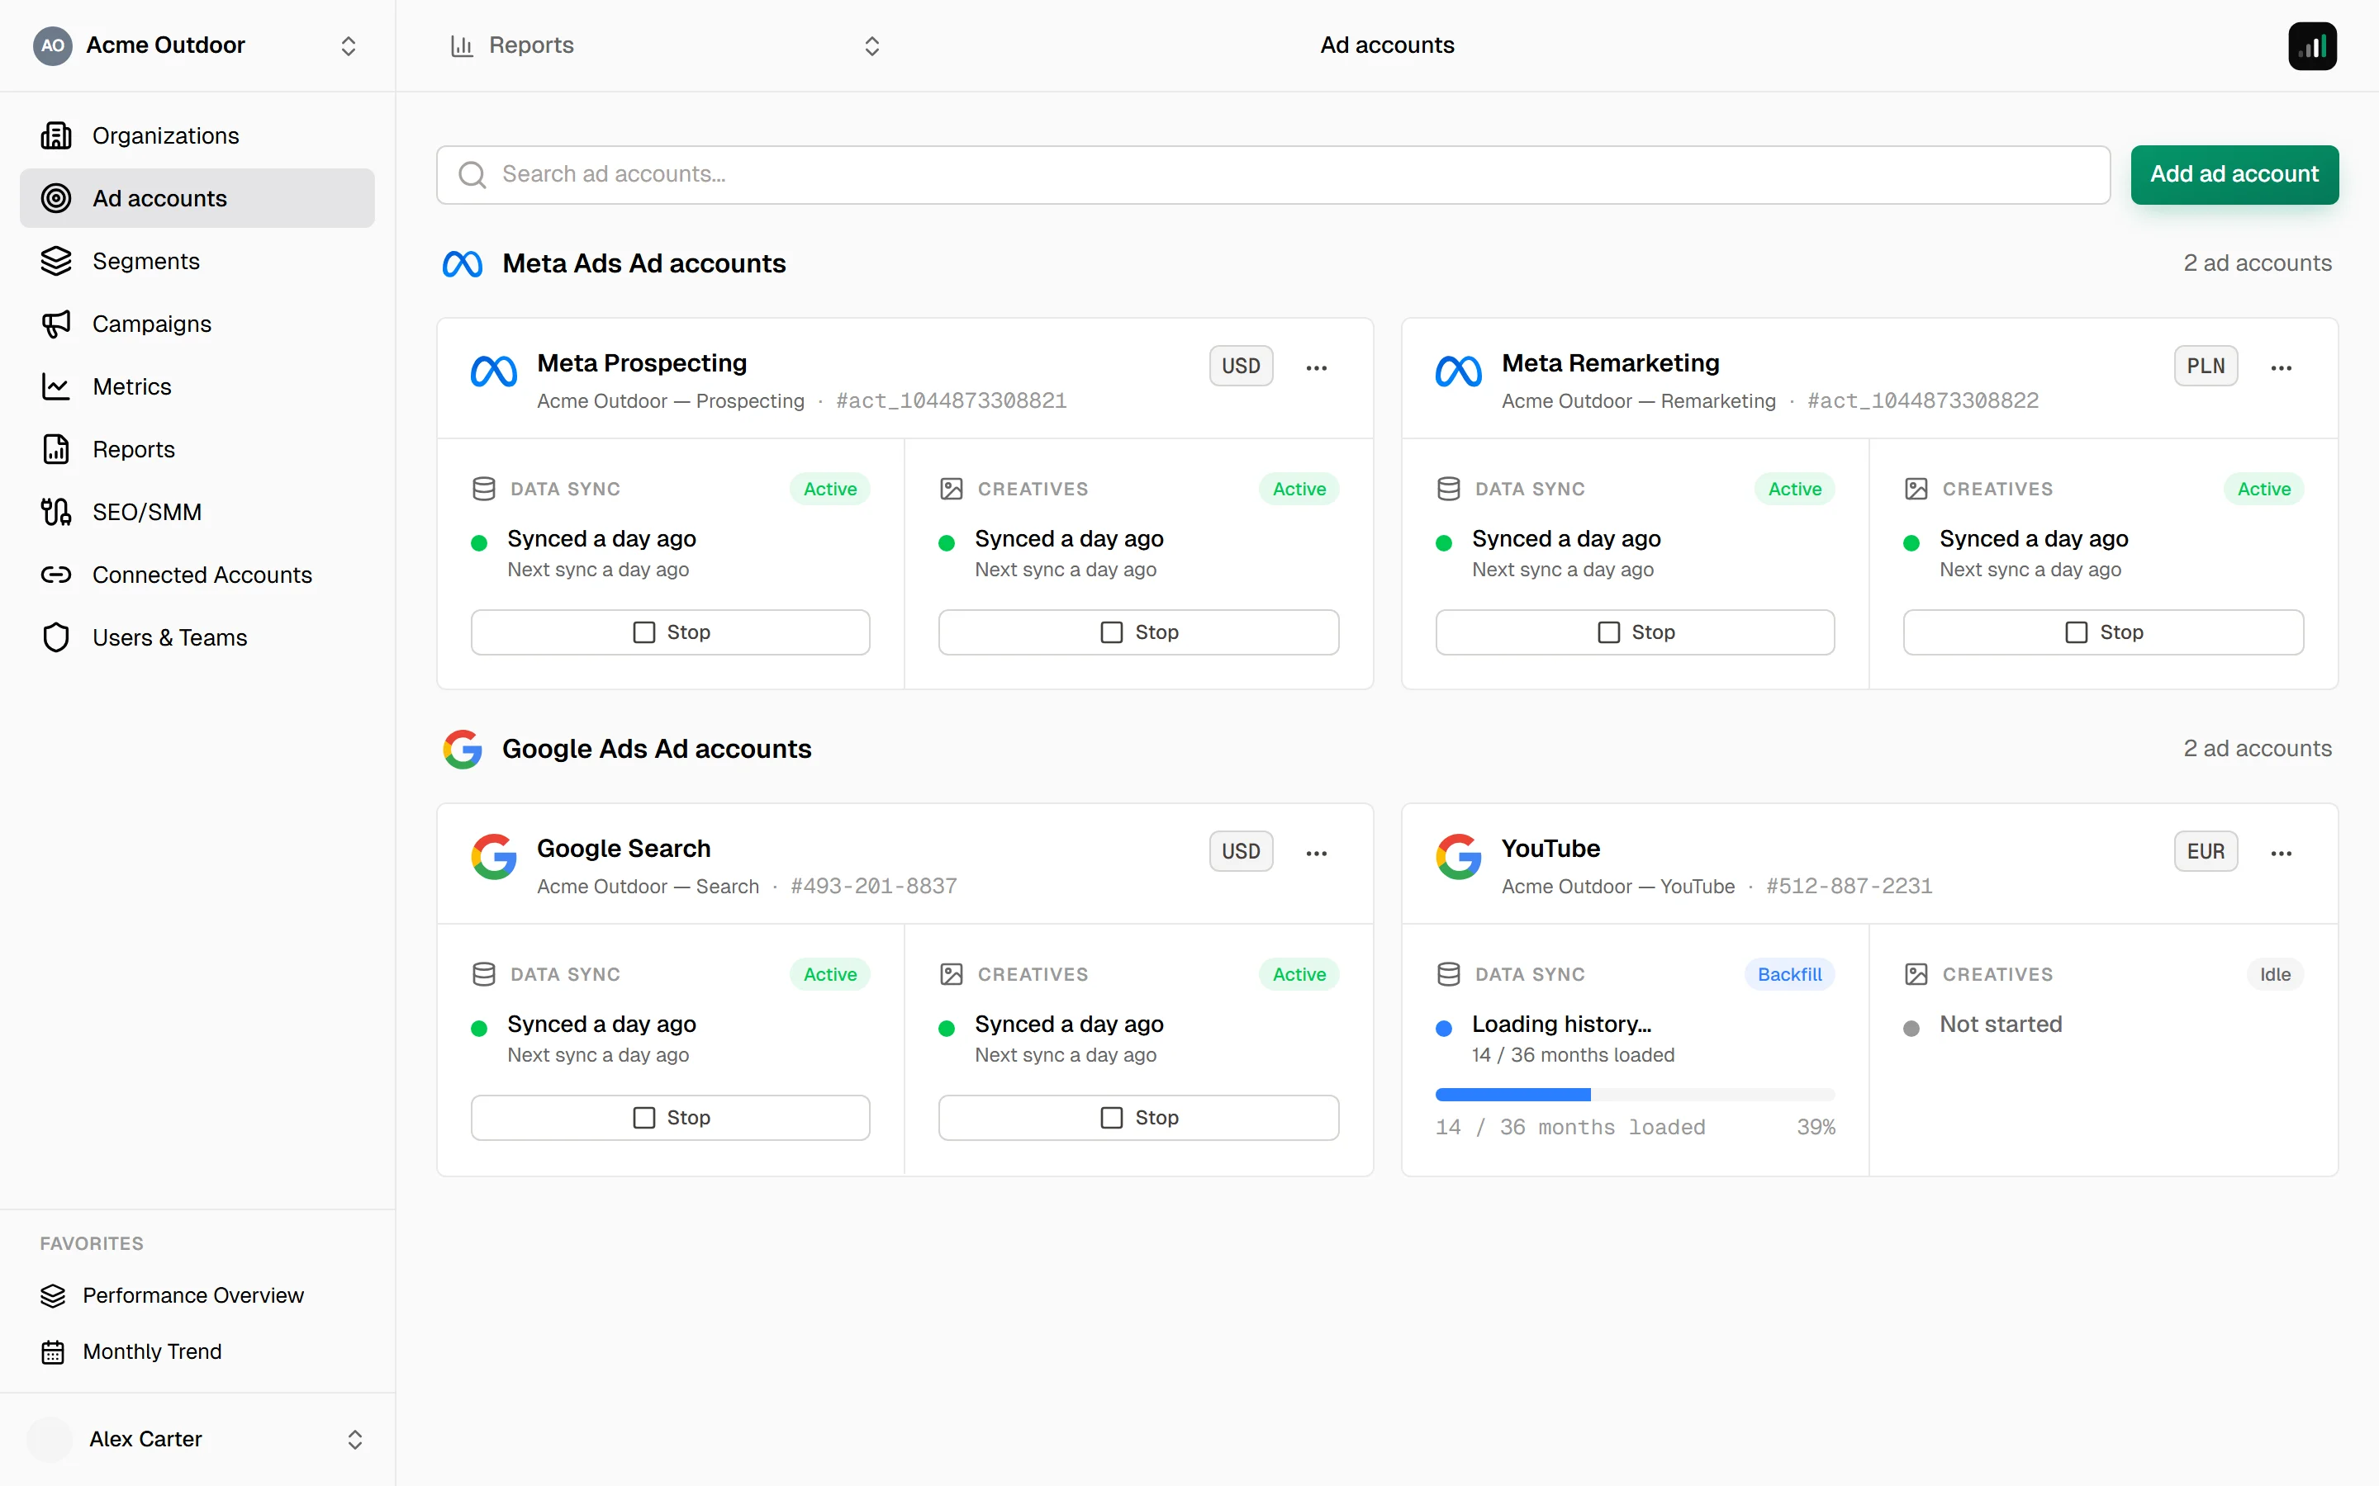Click the Meta logo on Meta Remarketing card
Screen dimensions: 2379x1486
click(1459, 371)
